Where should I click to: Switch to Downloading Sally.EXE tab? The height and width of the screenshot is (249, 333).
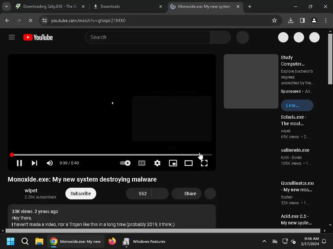tap(50, 6)
